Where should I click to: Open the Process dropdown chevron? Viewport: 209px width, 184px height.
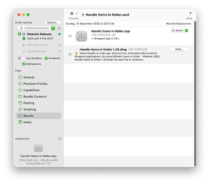point(77,14)
